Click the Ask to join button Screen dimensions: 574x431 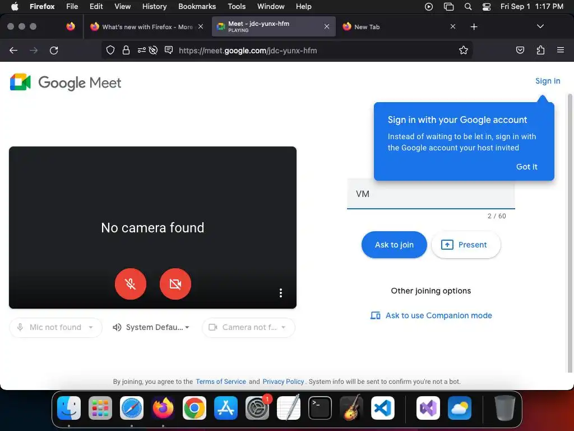click(x=394, y=245)
